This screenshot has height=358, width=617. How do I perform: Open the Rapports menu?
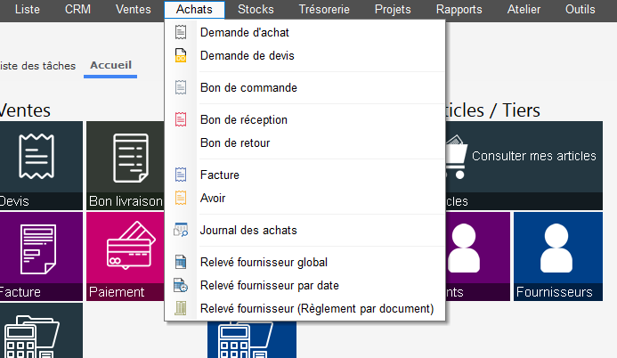coord(459,10)
